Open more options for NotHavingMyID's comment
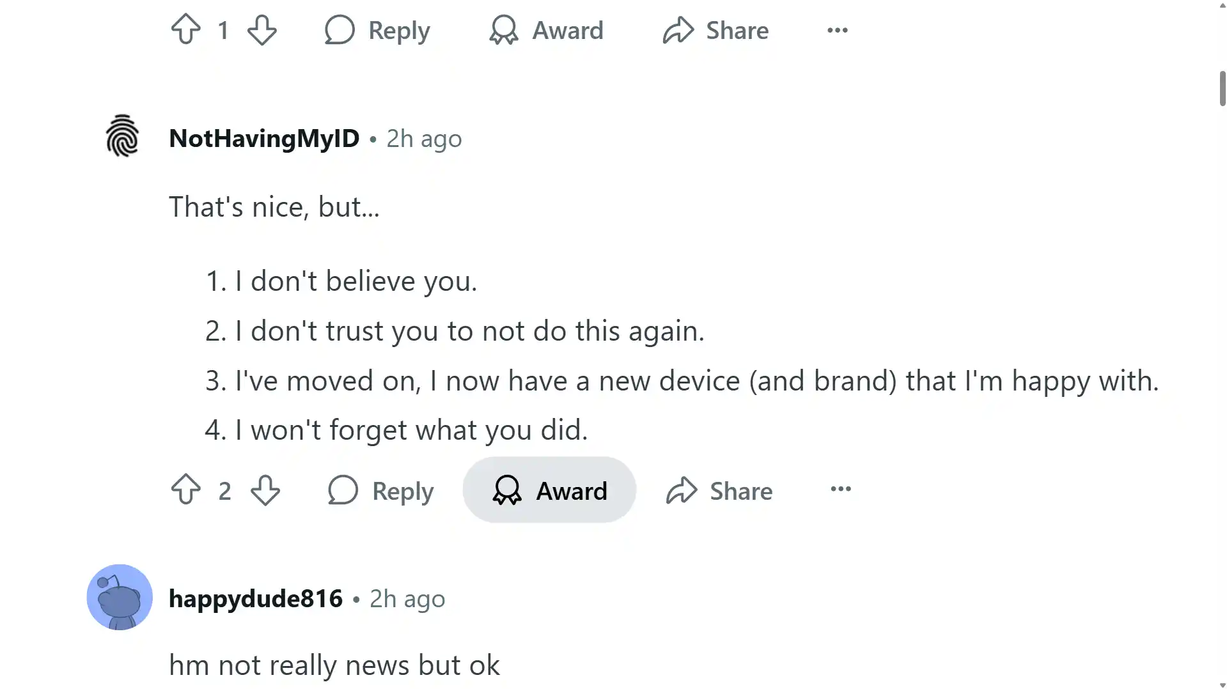 pos(841,489)
